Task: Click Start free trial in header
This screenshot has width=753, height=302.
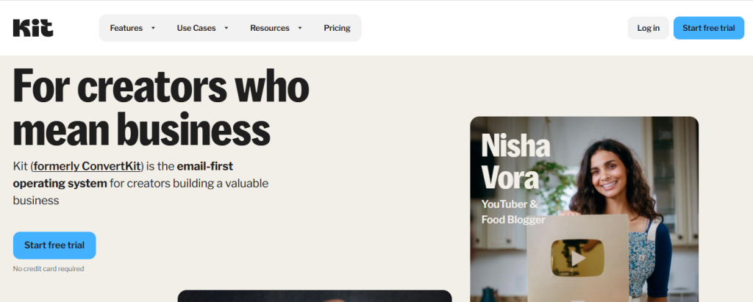Action: (x=709, y=28)
